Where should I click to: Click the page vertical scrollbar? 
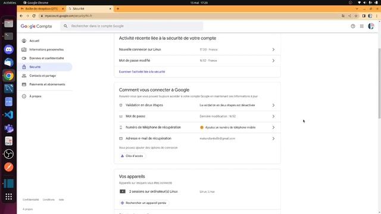(x=379, y=83)
